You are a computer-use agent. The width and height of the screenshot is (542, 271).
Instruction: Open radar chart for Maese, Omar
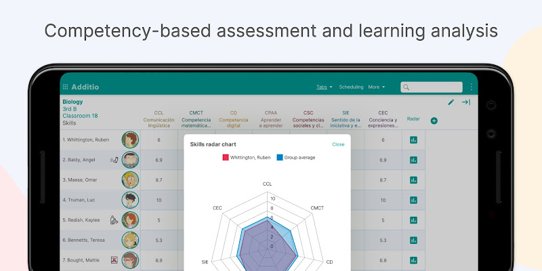tap(413, 180)
